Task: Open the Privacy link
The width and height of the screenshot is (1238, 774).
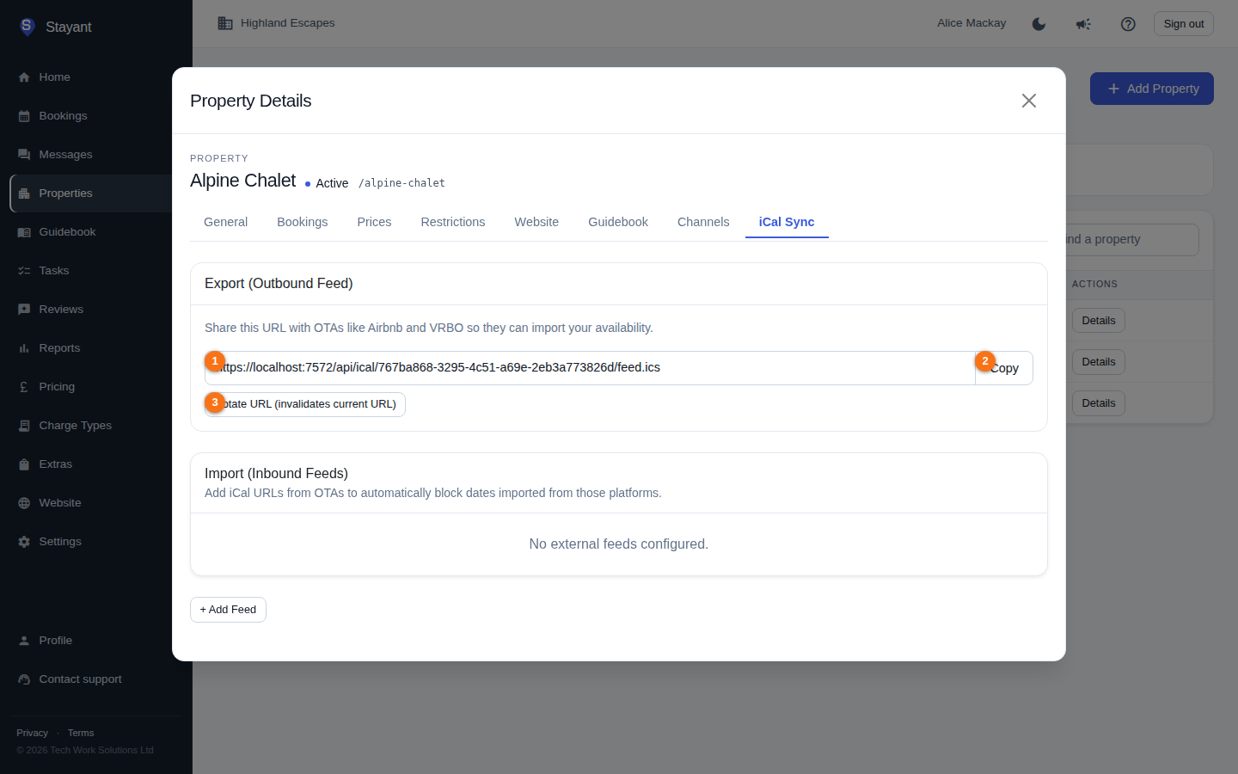Action: [x=32, y=734]
